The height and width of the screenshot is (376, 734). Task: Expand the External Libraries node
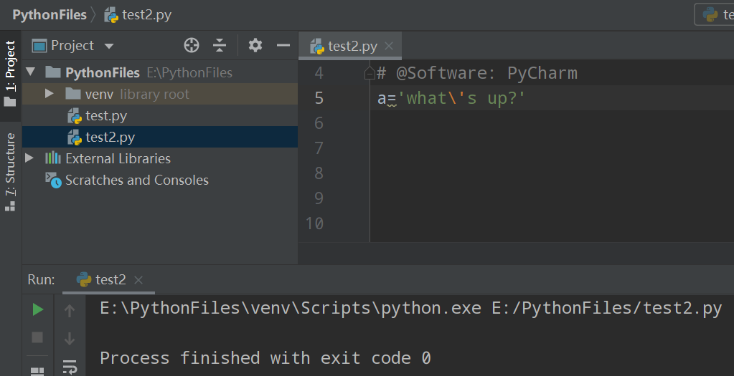point(29,158)
